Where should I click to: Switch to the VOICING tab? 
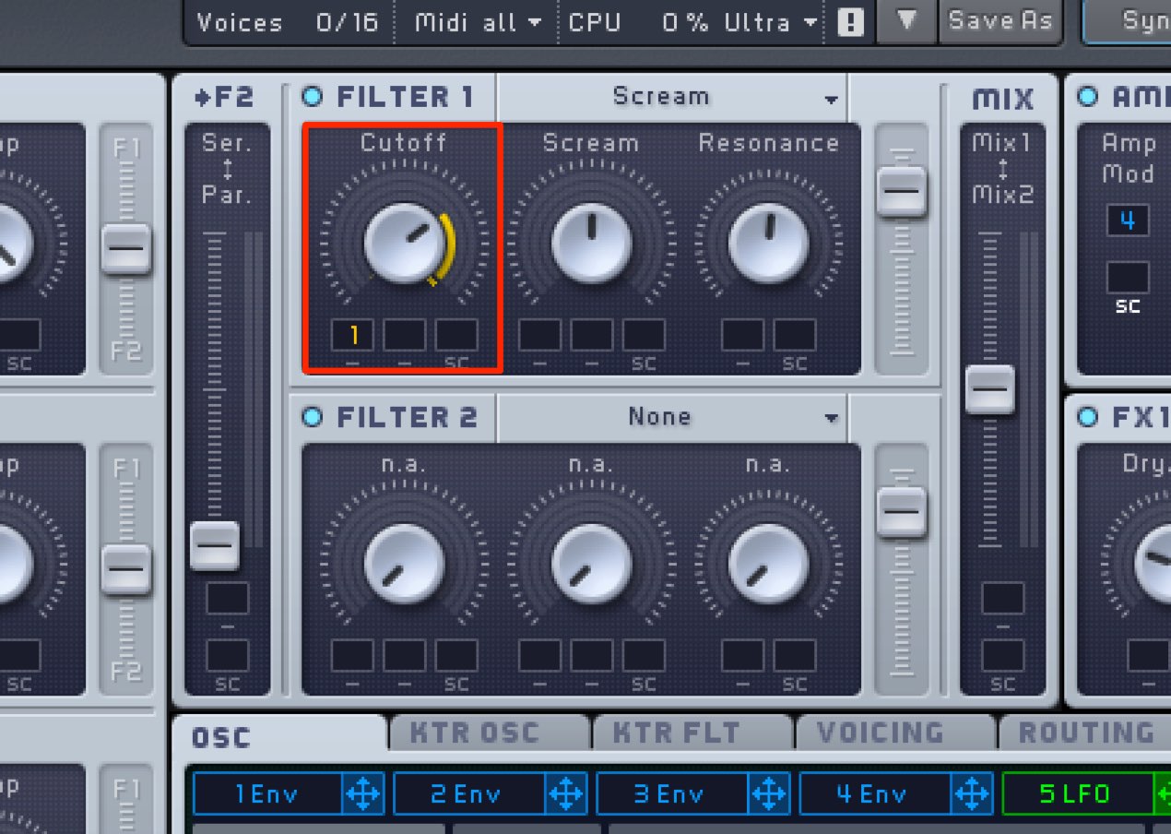[894, 733]
